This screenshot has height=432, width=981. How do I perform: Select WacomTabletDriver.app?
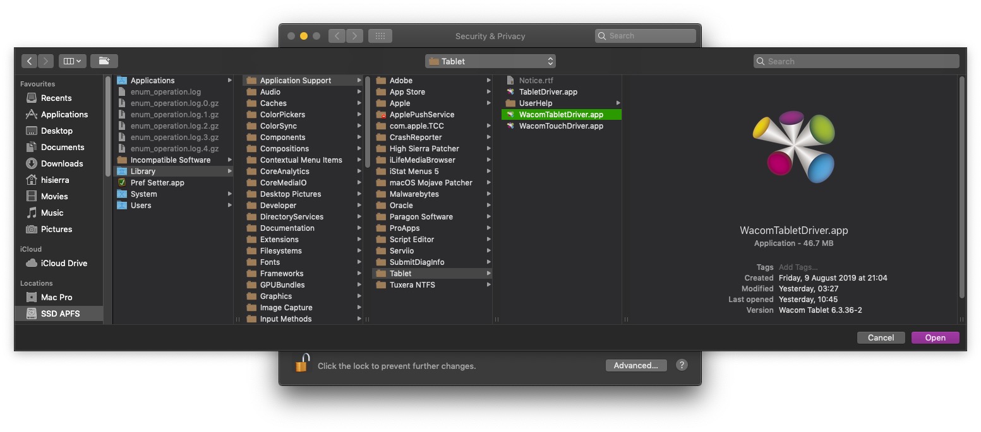coord(562,114)
